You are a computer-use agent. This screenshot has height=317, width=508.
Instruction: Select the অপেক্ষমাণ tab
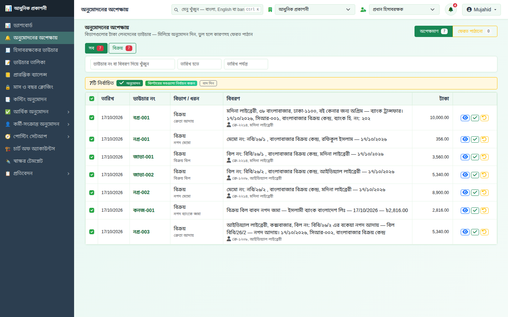[434, 31]
